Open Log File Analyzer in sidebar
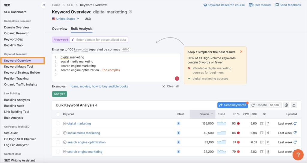 tap(16, 145)
